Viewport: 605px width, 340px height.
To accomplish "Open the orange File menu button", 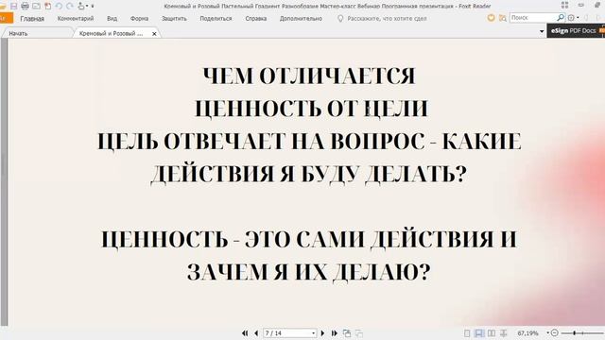I will point(6,18).
